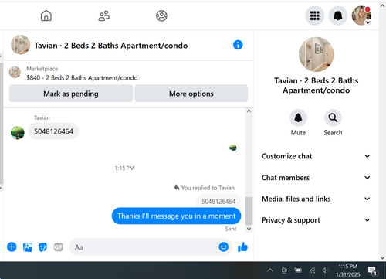Open the emoji picker smiley

[x=223, y=247]
